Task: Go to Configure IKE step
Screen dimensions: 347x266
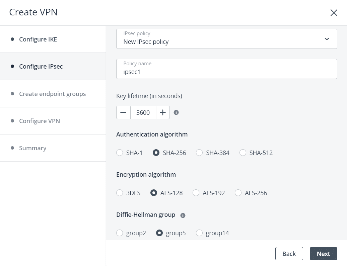Action: tap(38, 39)
